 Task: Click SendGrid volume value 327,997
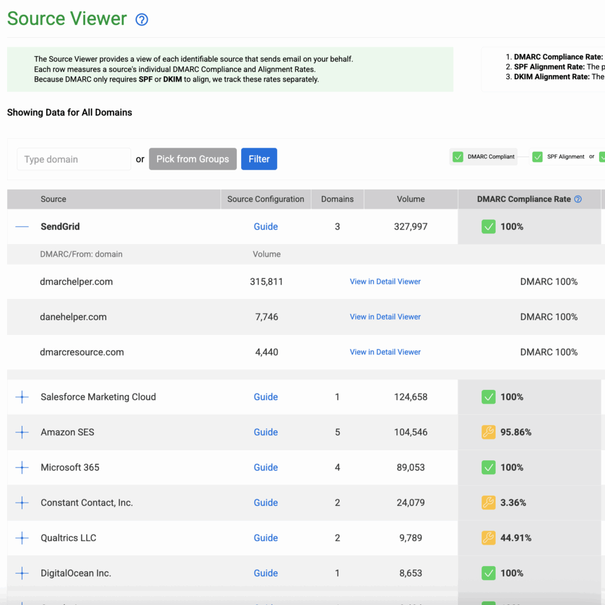(x=411, y=226)
